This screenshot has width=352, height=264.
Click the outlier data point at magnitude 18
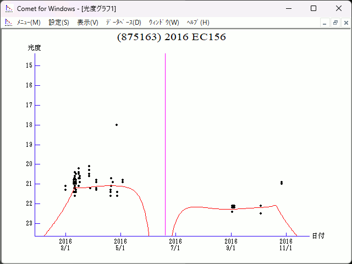(117, 125)
